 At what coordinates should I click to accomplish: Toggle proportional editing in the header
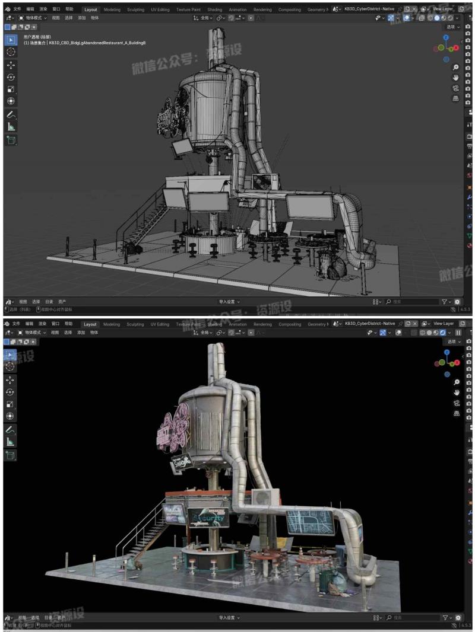(x=251, y=18)
